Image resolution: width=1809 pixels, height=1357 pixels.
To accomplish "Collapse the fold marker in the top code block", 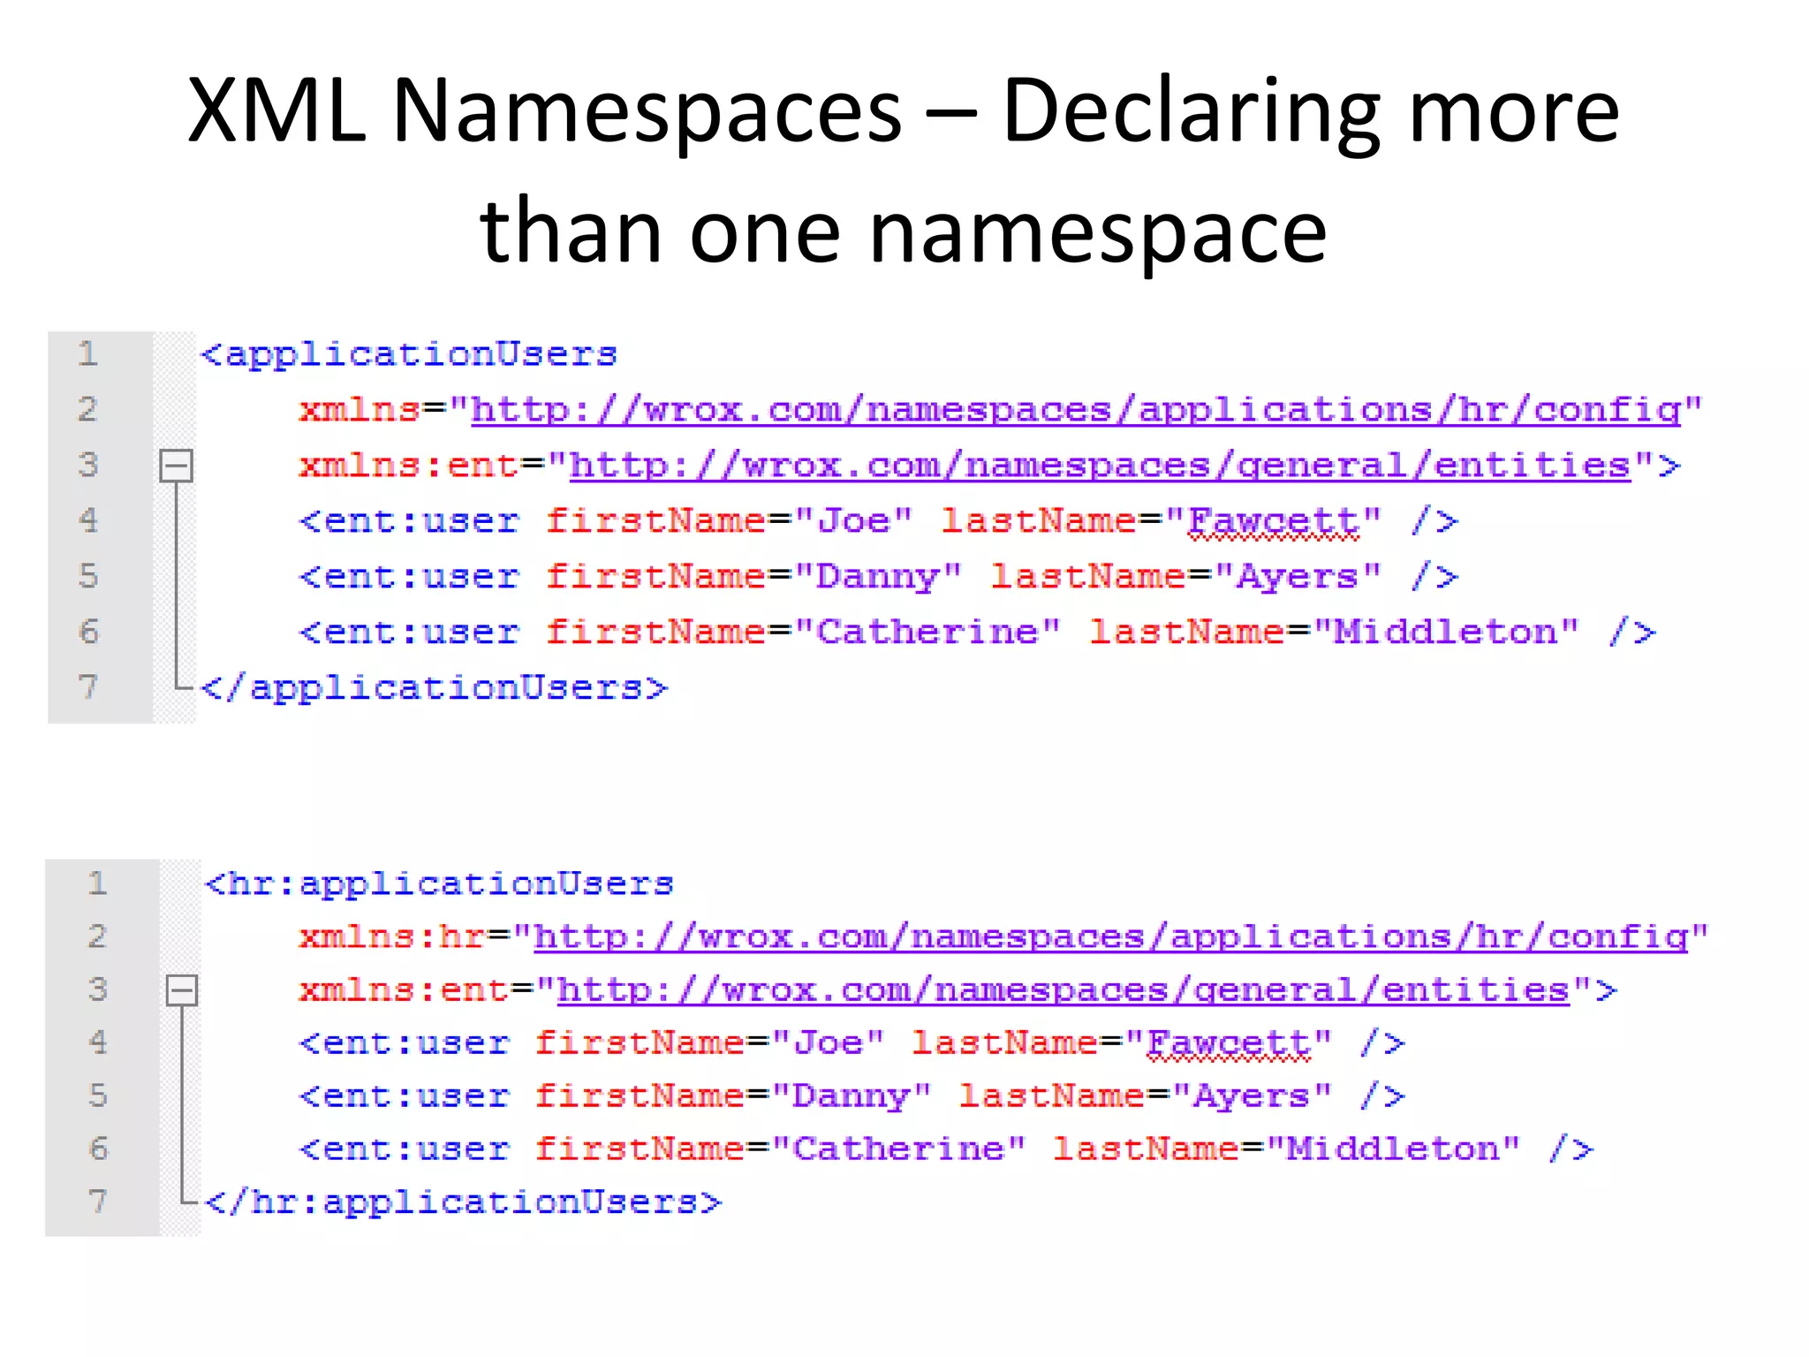I will point(176,466).
